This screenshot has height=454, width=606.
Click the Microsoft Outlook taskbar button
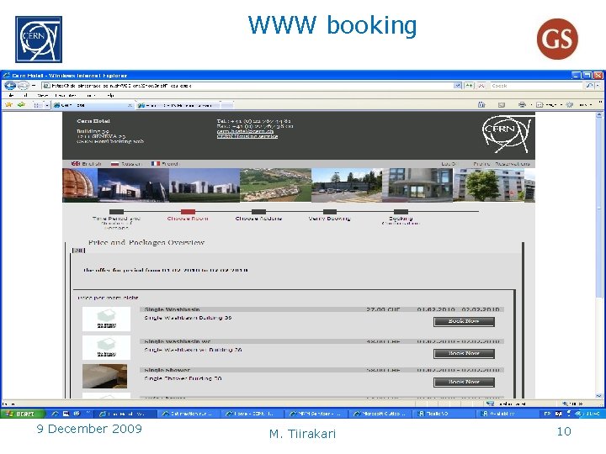pyautogui.click(x=381, y=414)
